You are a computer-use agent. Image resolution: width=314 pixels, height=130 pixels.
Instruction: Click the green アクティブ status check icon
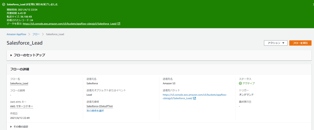(x=240, y=83)
